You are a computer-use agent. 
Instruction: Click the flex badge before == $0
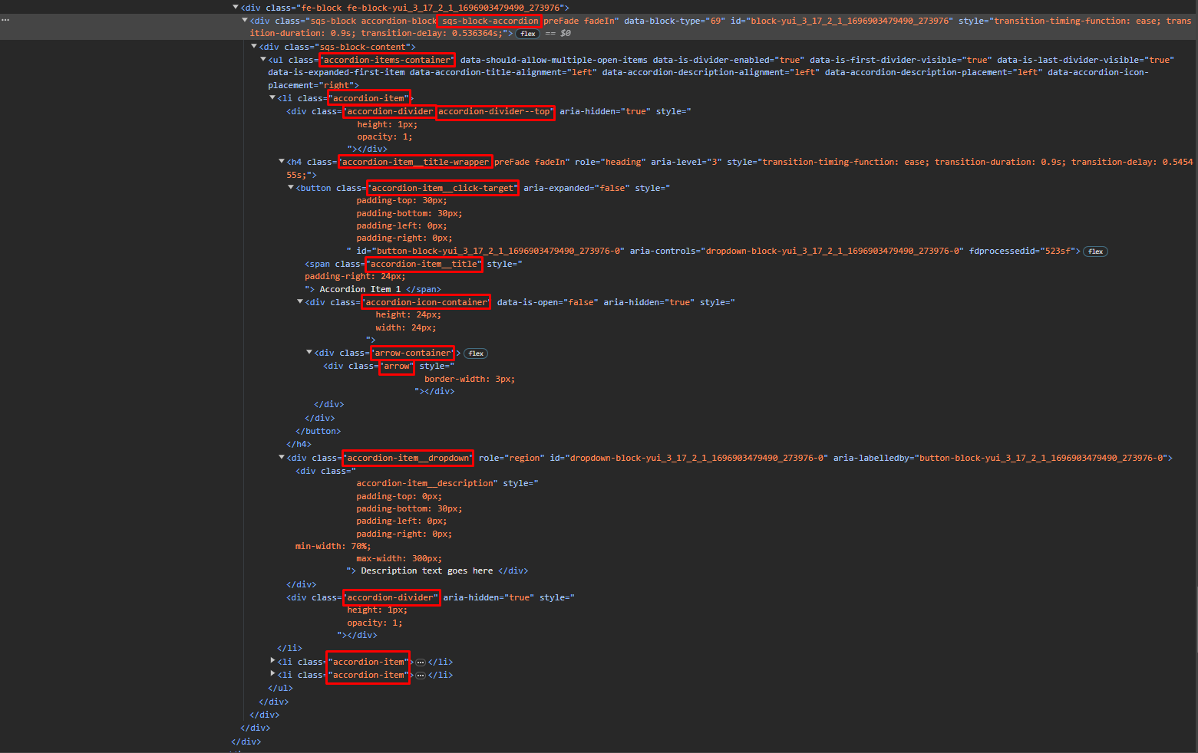pos(527,34)
